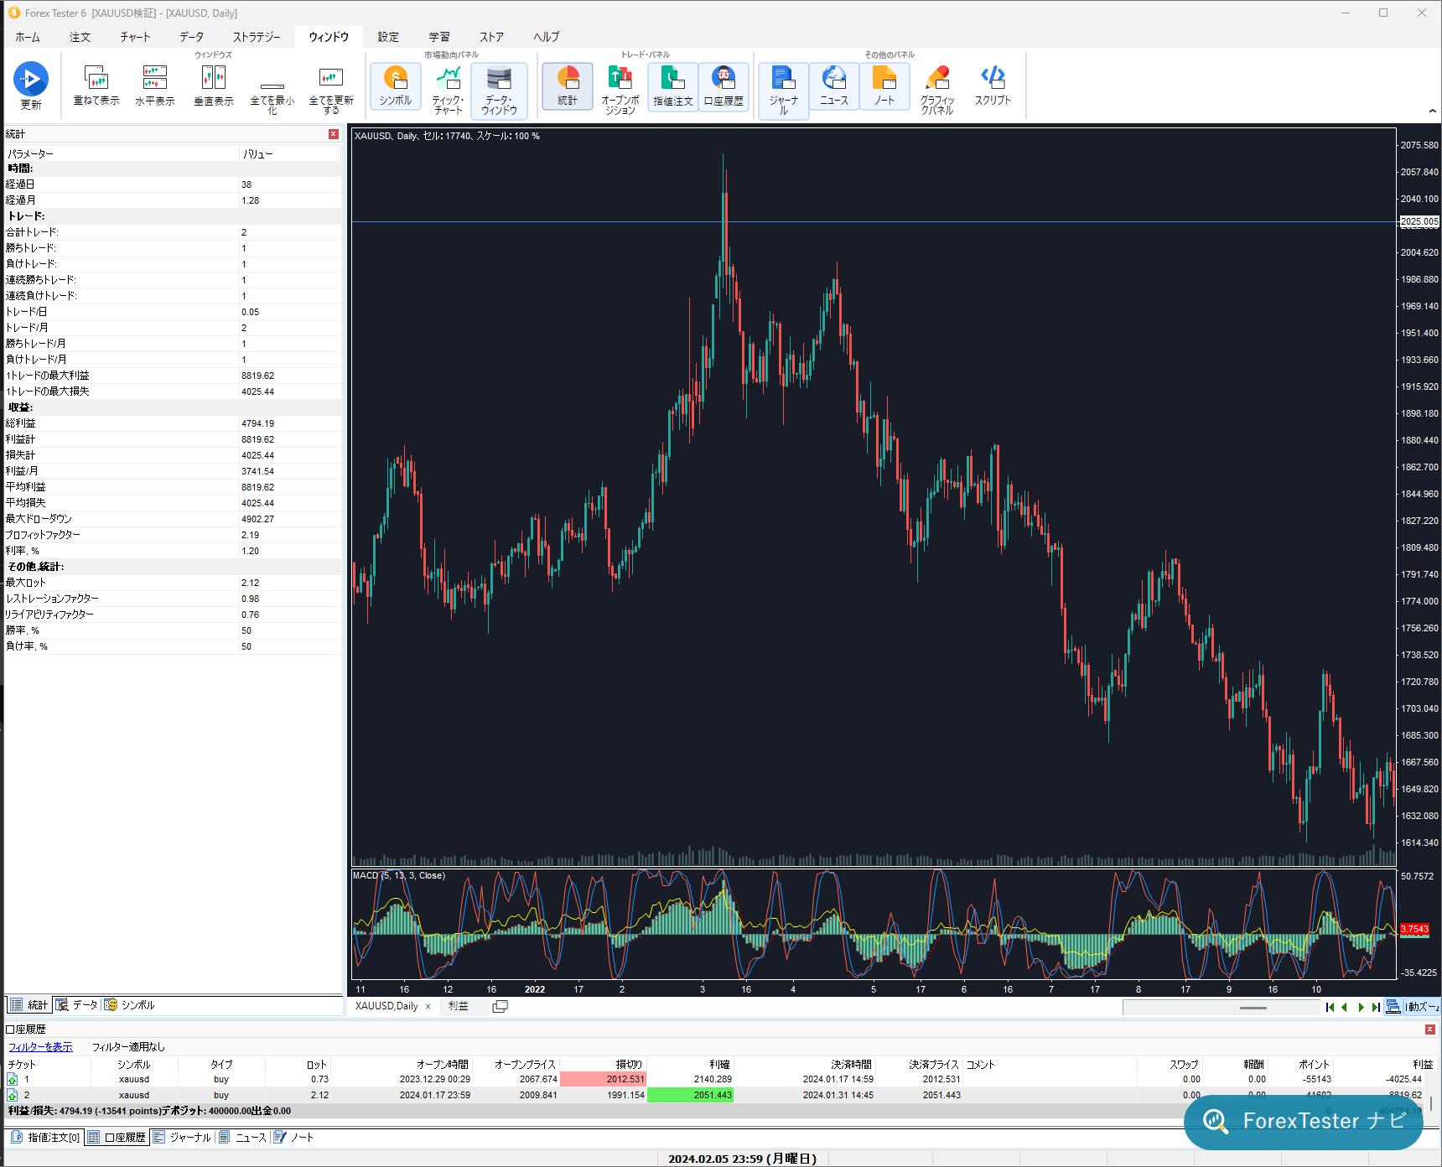Image resolution: width=1442 pixels, height=1167 pixels.
Task: Close the 統計 statistics side panel
Action: pos(334,134)
